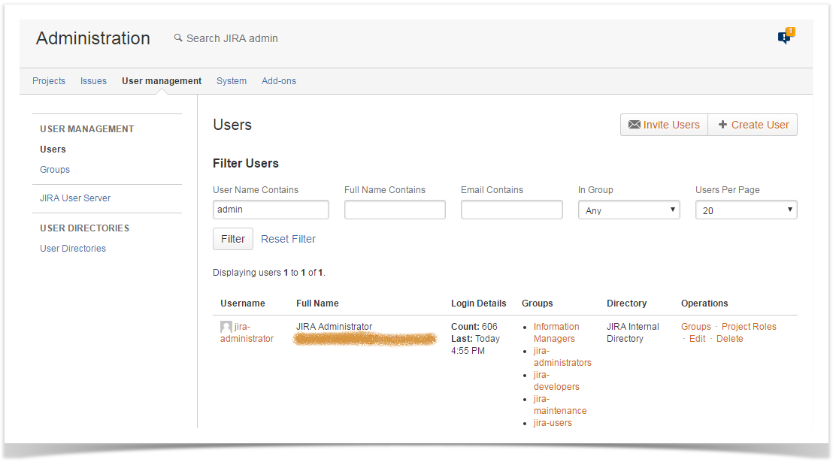Viewport: 839px width, 465px height.
Task: Click the feedback notification speech bubble icon
Action: pyautogui.click(x=784, y=38)
